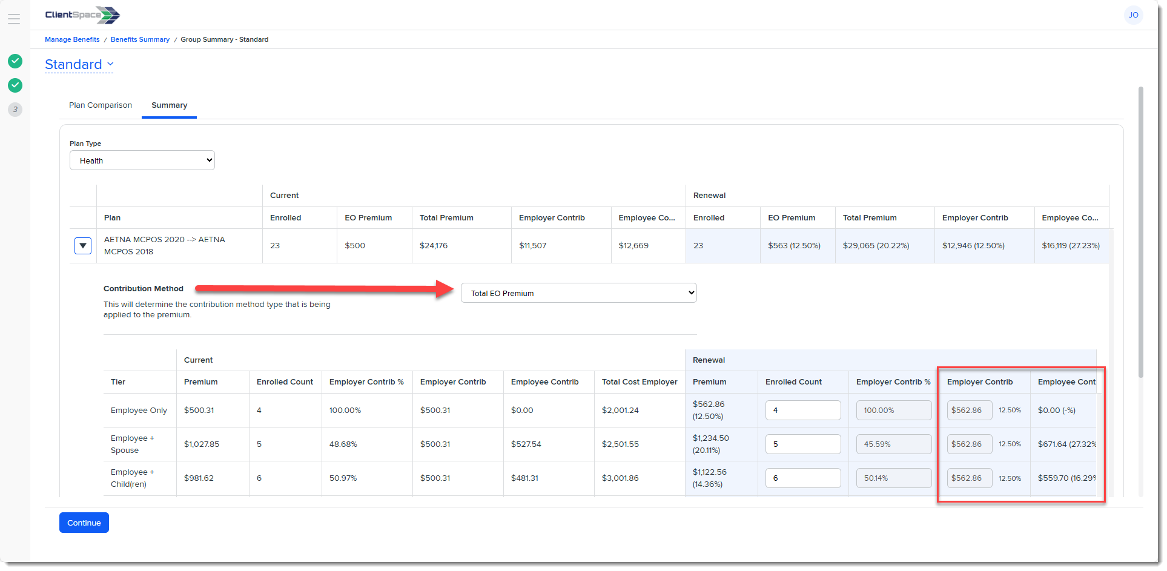
Task: Click the ClientSpace logo
Action: (x=82, y=15)
